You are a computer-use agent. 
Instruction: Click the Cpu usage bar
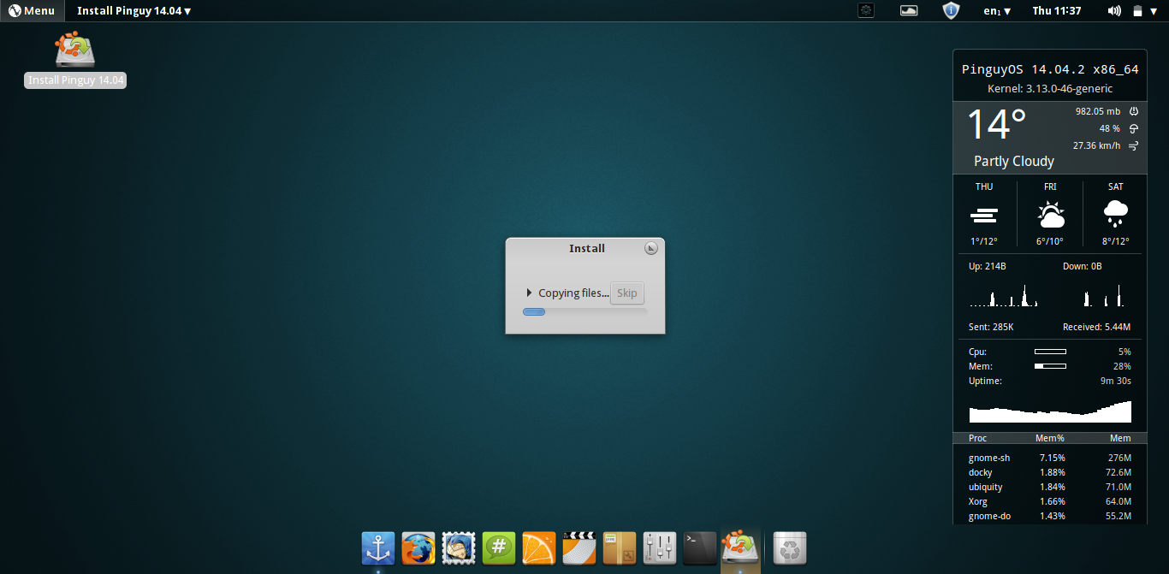pyautogui.click(x=1050, y=352)
